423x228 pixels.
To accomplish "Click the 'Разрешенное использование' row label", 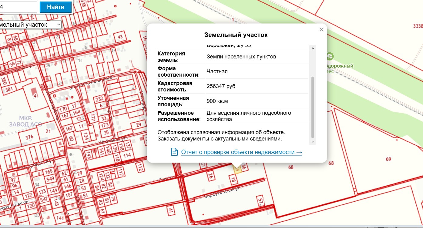I will [179, 116].
